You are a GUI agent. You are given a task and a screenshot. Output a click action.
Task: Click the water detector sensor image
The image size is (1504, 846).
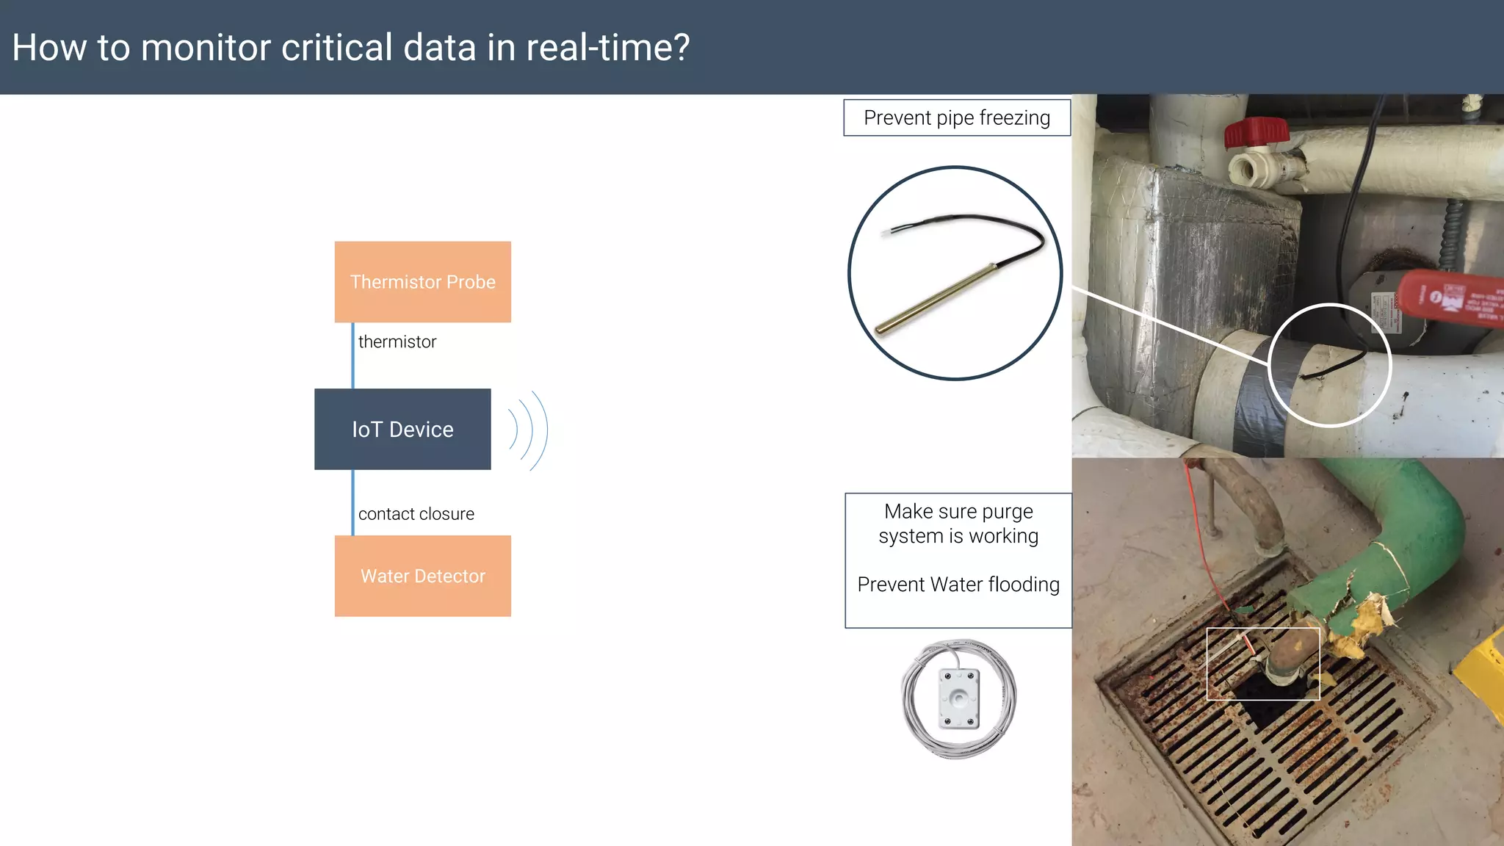click(x=959, y=698)
